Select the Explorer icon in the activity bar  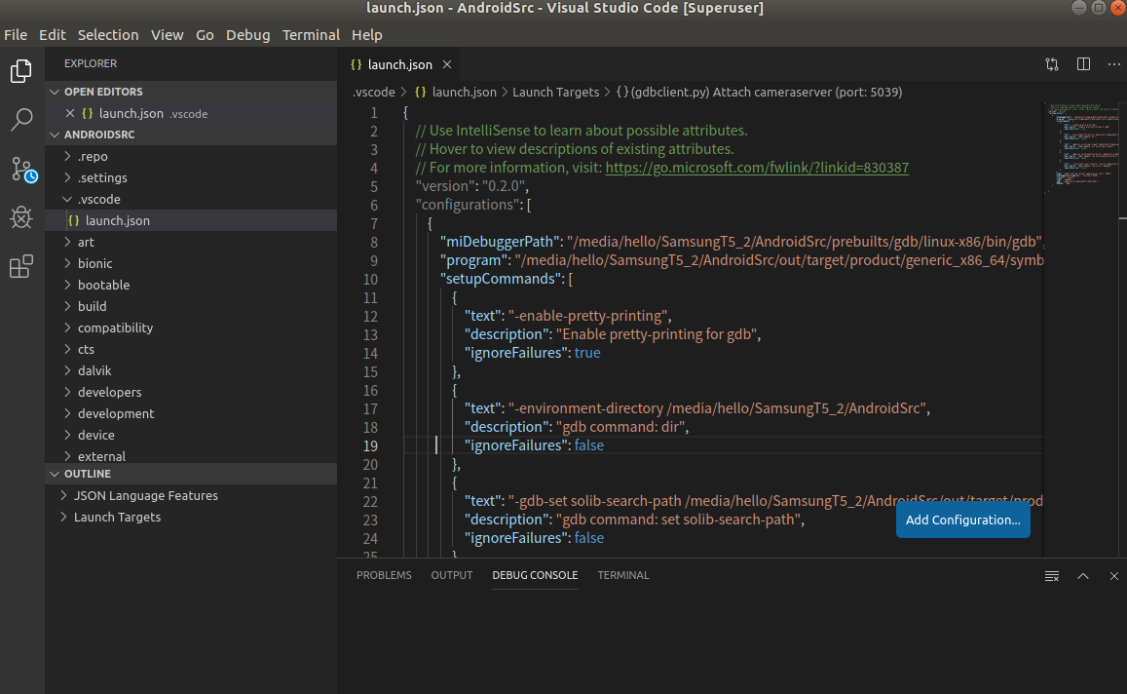(21, 70)
